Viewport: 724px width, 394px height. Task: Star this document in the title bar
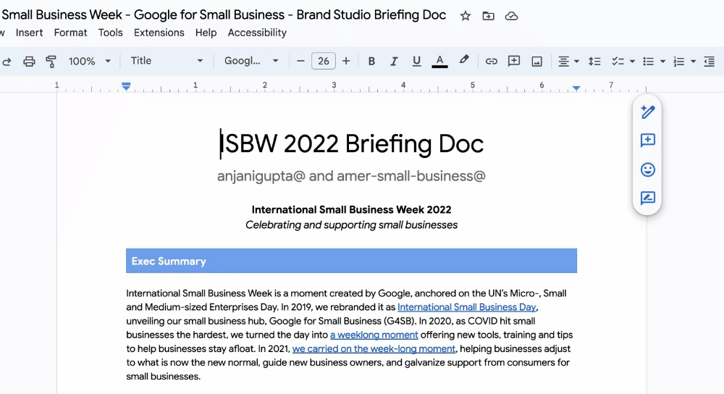466,16
